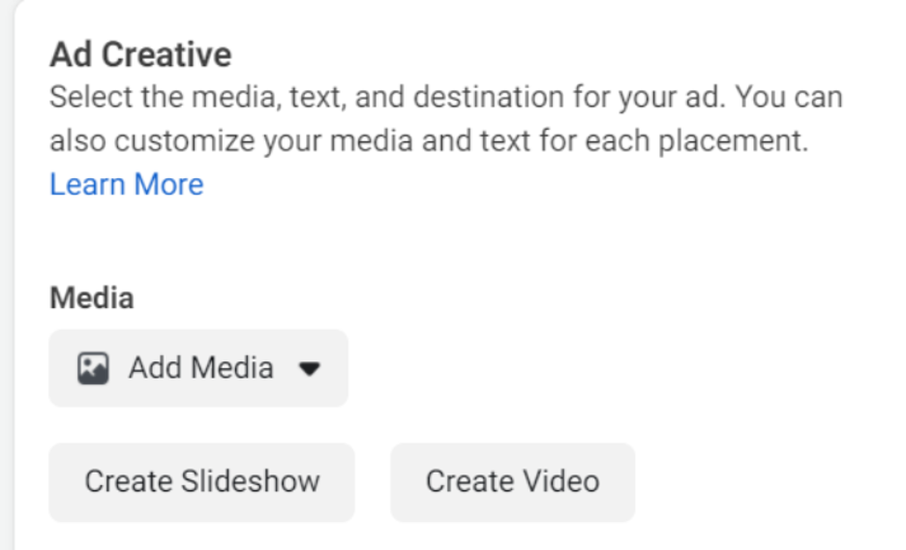
Task: Open the Learn More link
Action: (x=127, y=184)
